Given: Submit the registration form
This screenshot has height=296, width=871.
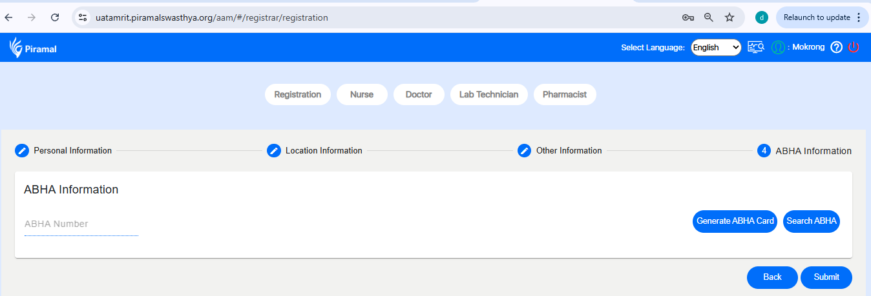Looking at the screenshot, I should [x=826, y=277].
